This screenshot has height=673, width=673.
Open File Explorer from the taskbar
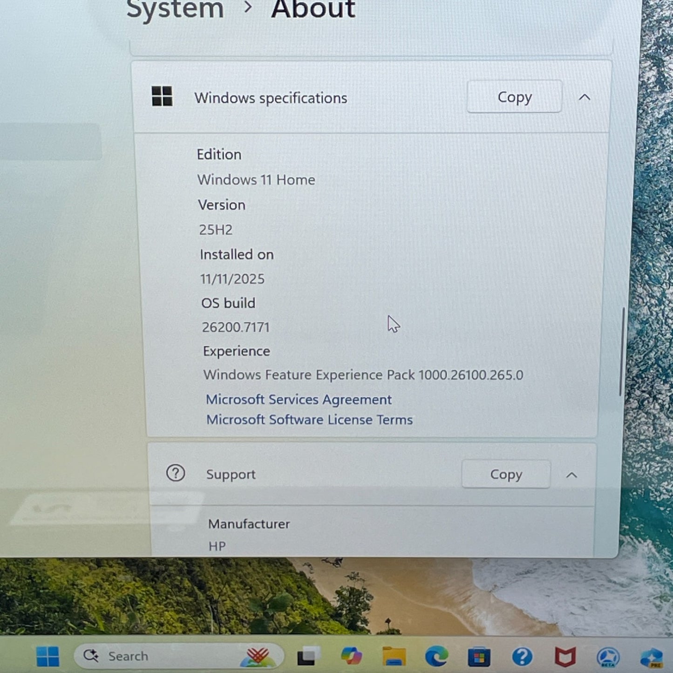394,657
